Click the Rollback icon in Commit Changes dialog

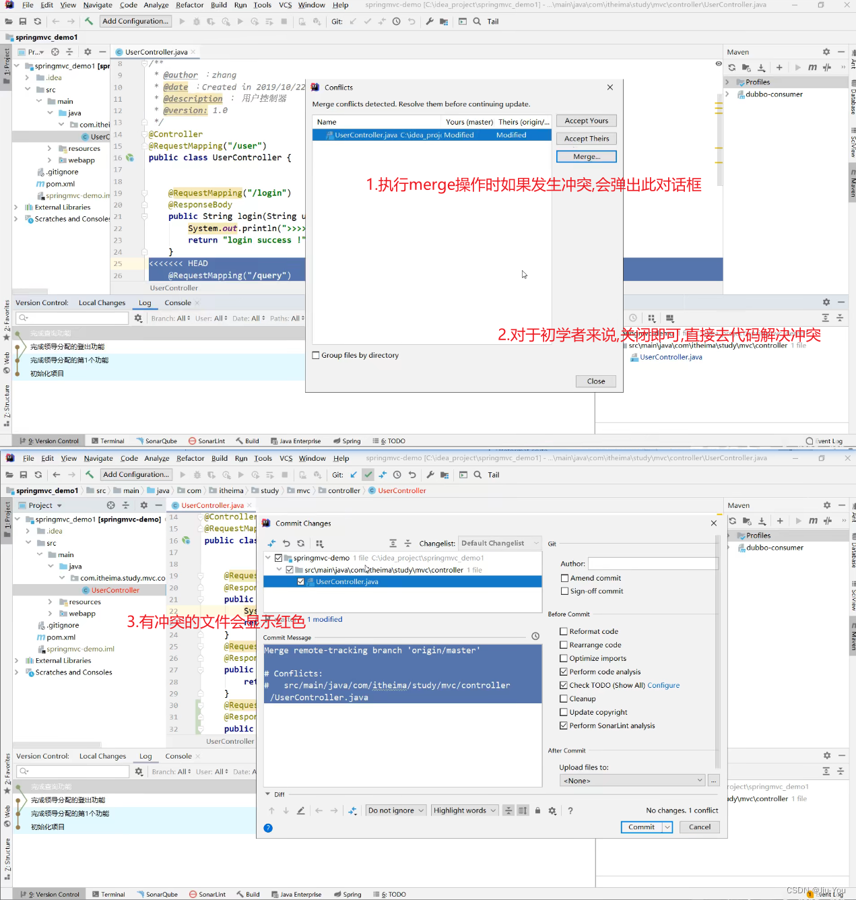[x=286, y=543]
